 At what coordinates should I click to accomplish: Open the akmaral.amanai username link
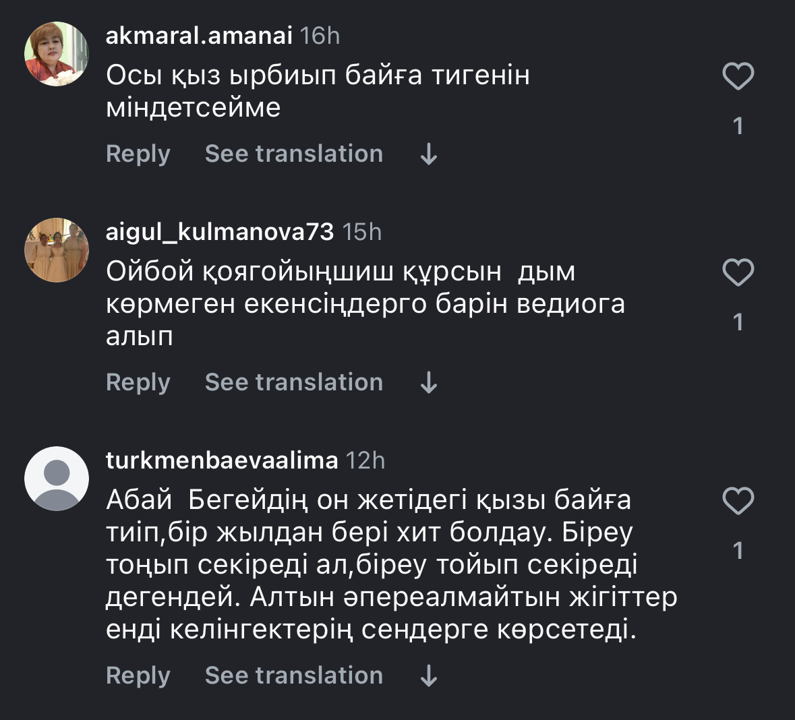click(199, 35)
